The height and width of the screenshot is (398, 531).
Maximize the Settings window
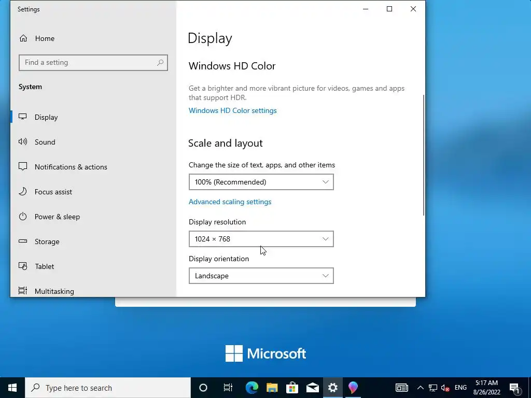point(389,9)
